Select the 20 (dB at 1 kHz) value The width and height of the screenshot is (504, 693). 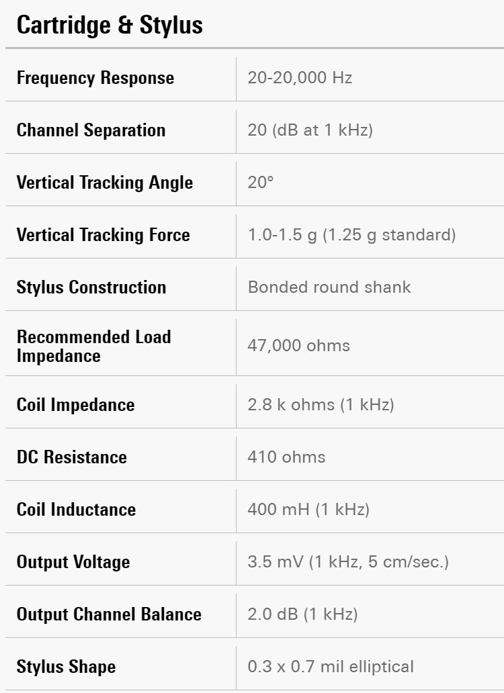pos(310,130)
